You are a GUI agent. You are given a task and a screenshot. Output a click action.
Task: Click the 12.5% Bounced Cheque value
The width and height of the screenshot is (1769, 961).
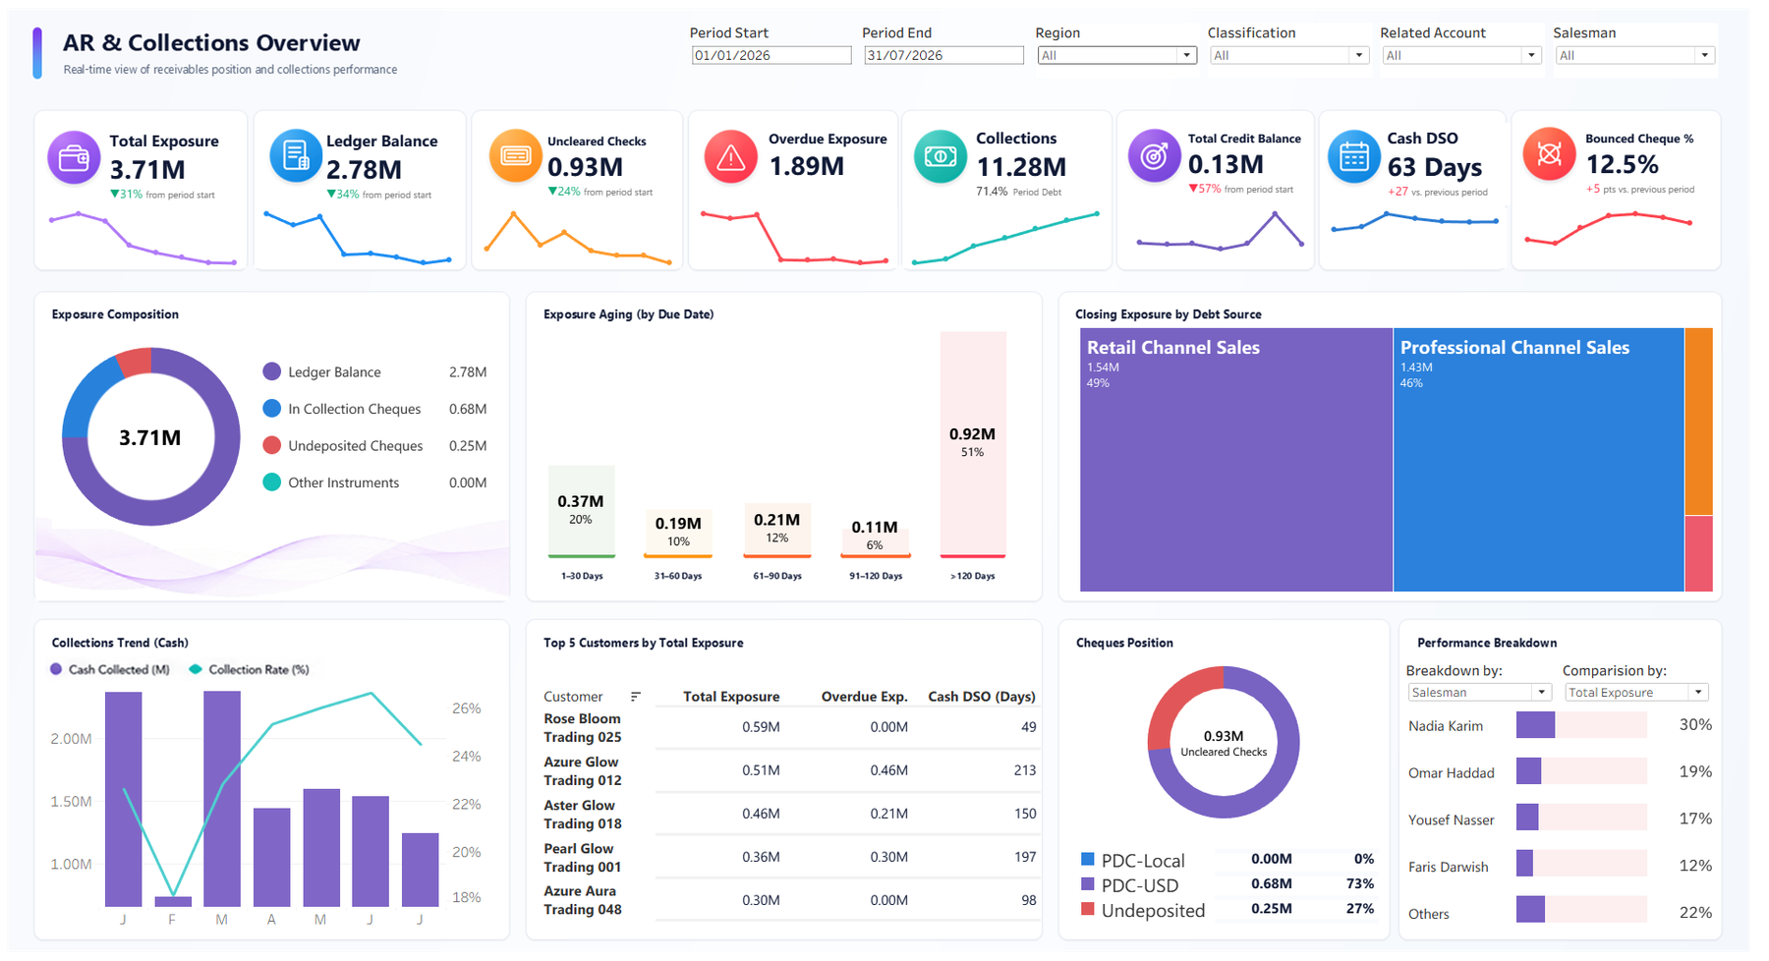click(1623, 164)
